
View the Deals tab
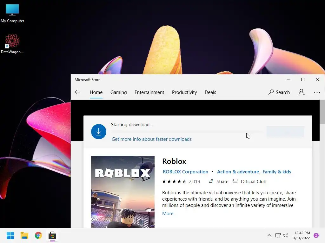click(210, 92)
